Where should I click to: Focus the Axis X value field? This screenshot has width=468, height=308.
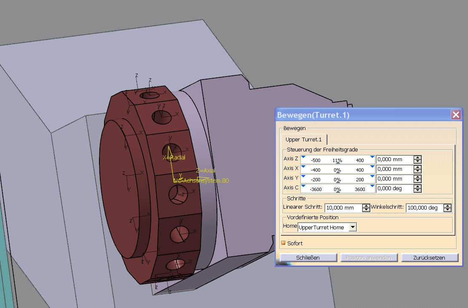(395, 169)
